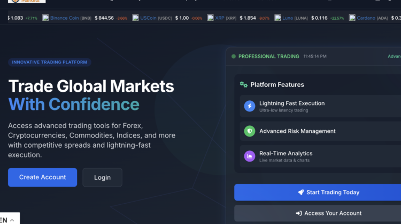Click the Cardano logo icon

(352, 18)
